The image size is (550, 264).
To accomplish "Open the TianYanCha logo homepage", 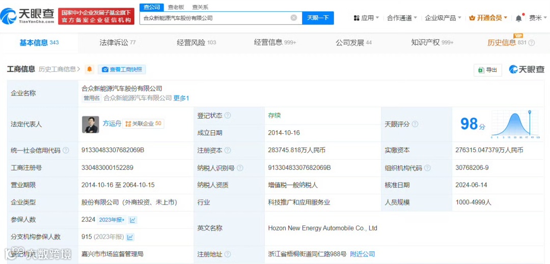I will point(28,16).
